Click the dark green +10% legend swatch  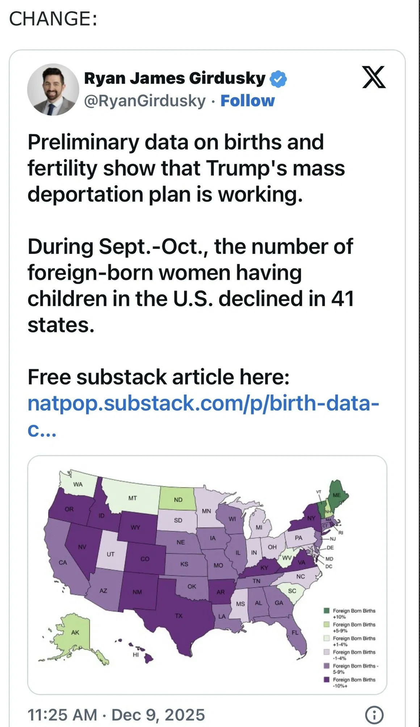pyautogui.click(x=326, y=611)
